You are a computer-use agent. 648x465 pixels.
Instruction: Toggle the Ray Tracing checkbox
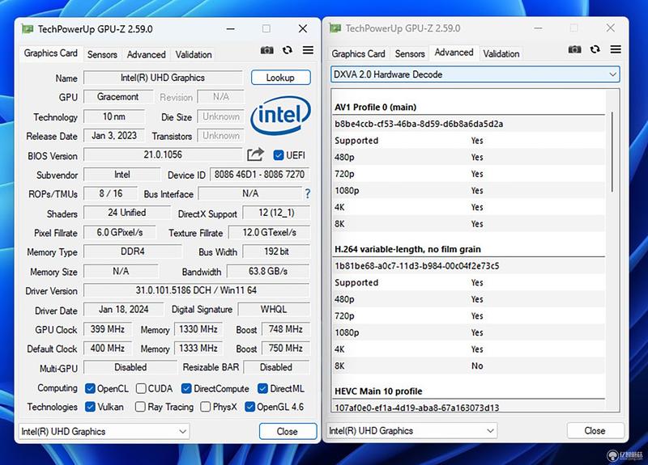[x=140, y=407]
